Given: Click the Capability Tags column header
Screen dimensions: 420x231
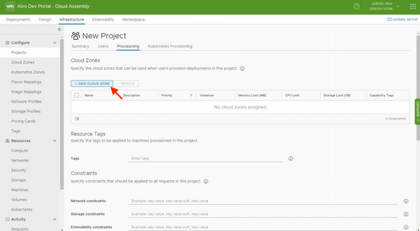Looking at the screenshot, I should [x=381, y=95].
